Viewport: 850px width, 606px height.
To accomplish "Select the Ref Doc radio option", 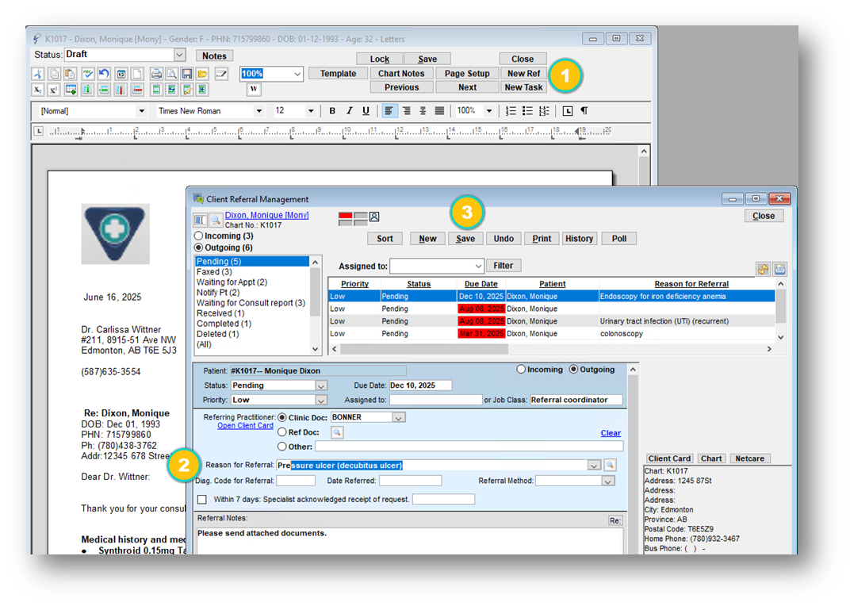I will [282, 432].
